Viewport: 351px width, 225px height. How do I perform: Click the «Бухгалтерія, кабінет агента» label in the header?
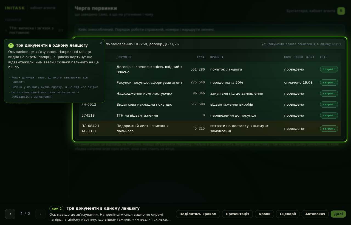coord(311,11)
